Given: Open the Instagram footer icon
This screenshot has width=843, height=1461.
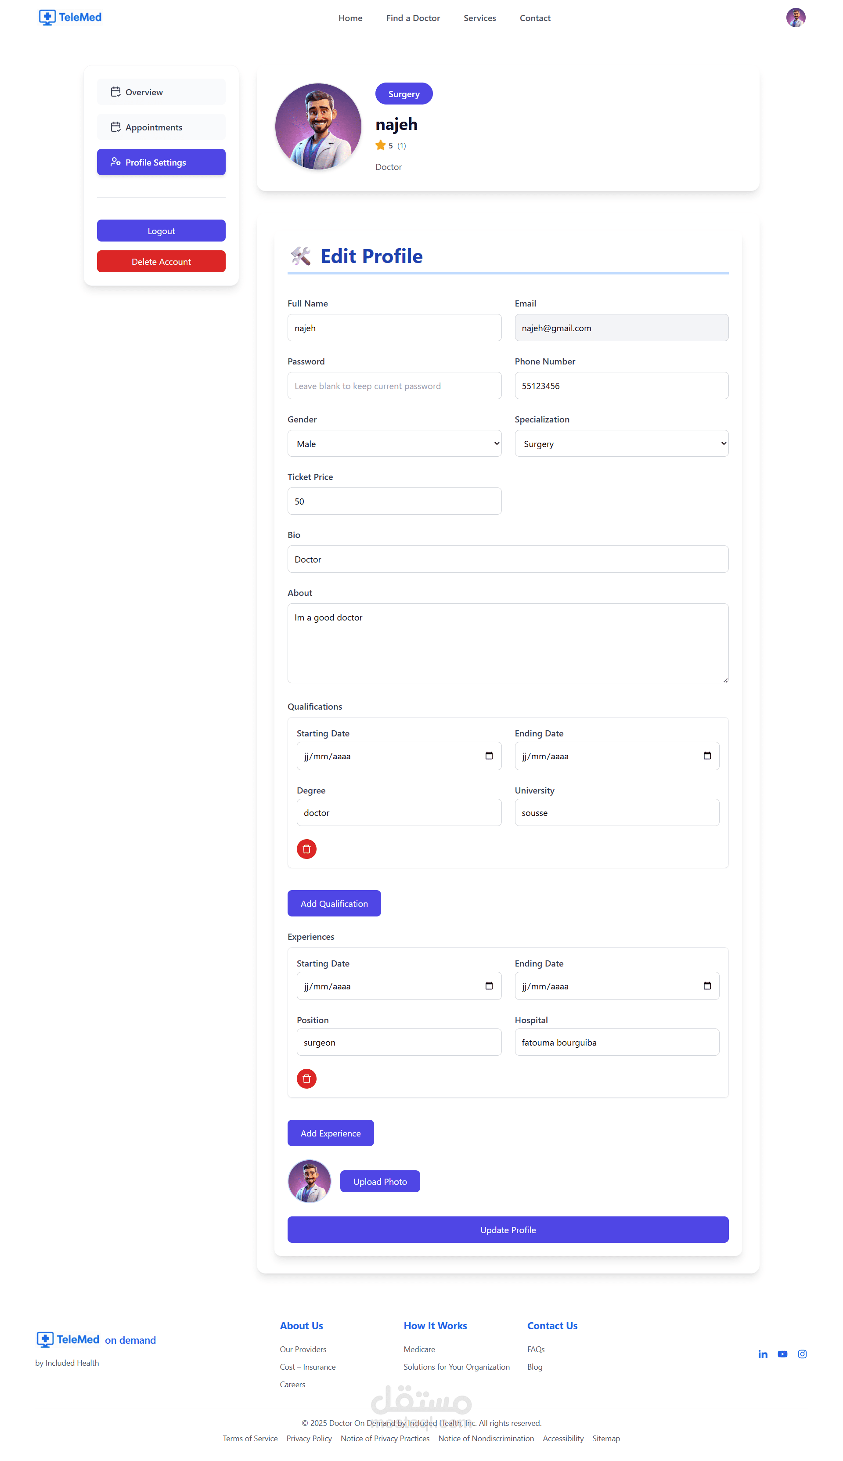Looking at the screenshot, I should pos(802,1354).
